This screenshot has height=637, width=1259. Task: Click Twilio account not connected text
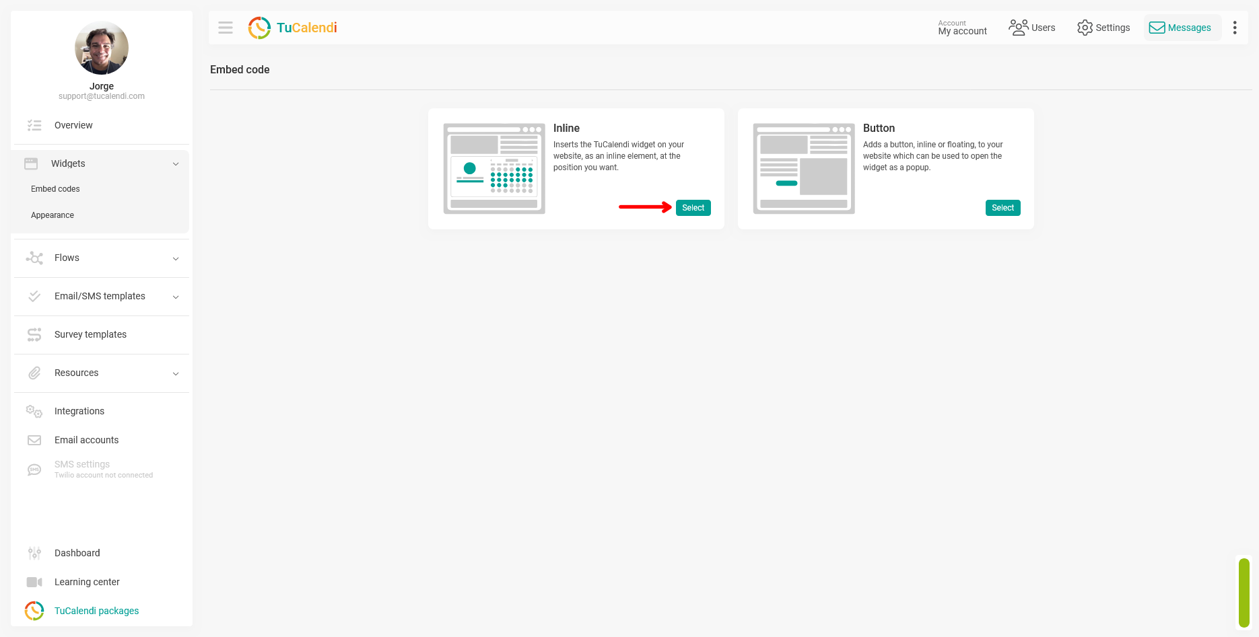[104, 475]
